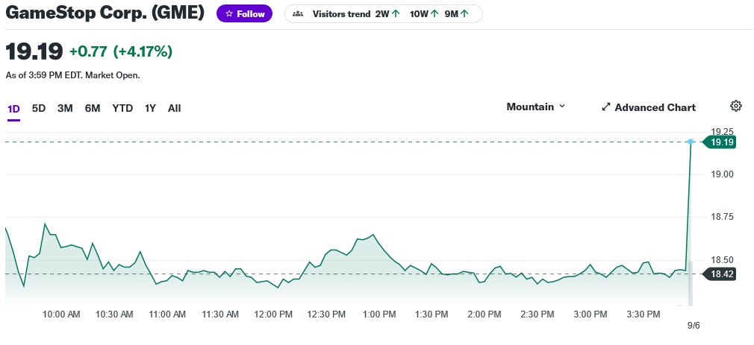Open the Advanced Chart link

649,107
